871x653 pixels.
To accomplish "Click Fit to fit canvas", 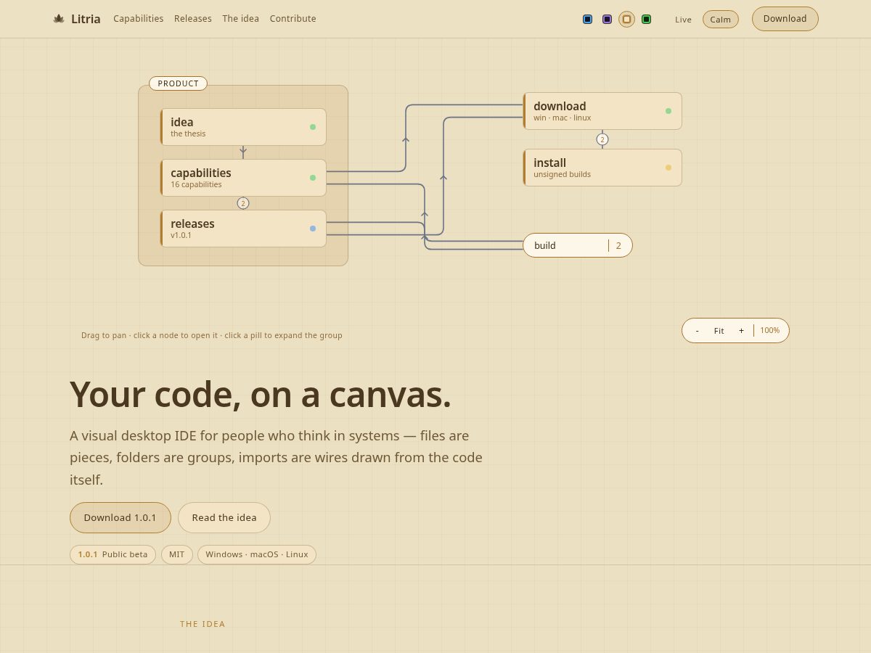I will point(719,331).
